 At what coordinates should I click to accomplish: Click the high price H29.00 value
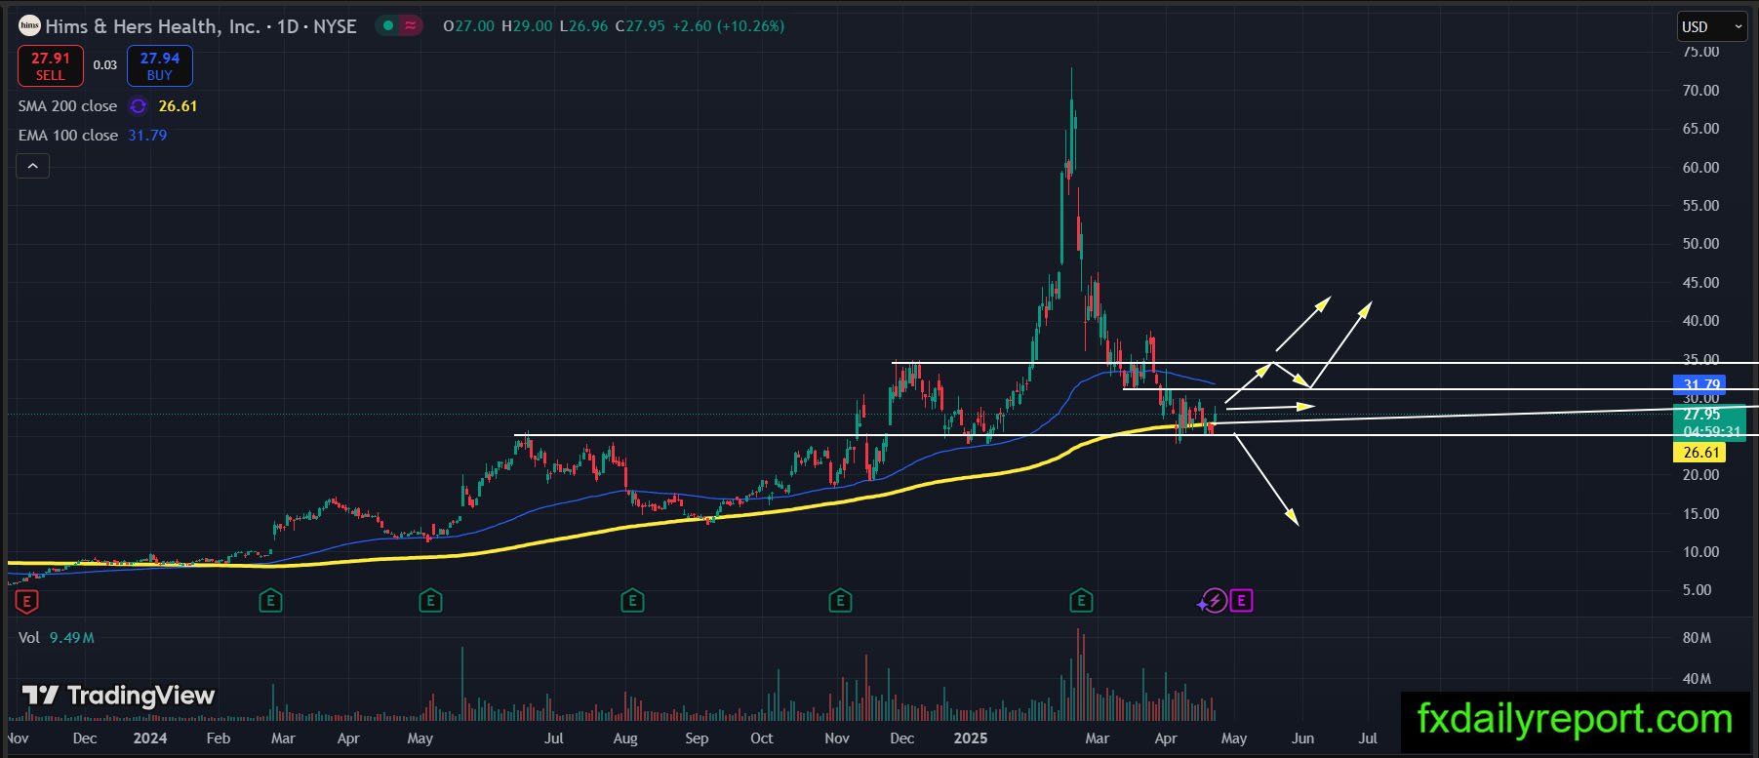(527, 26)
